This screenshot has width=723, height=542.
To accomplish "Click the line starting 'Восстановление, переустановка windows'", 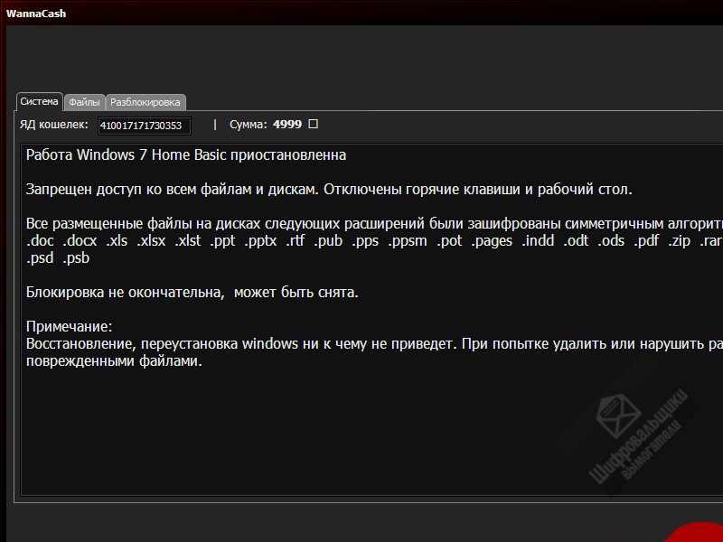I will [x=374, y=344].
